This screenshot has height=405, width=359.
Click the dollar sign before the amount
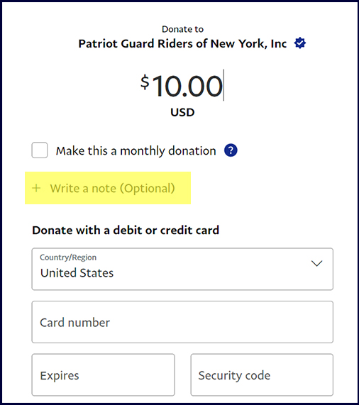(x=145, y=82)
